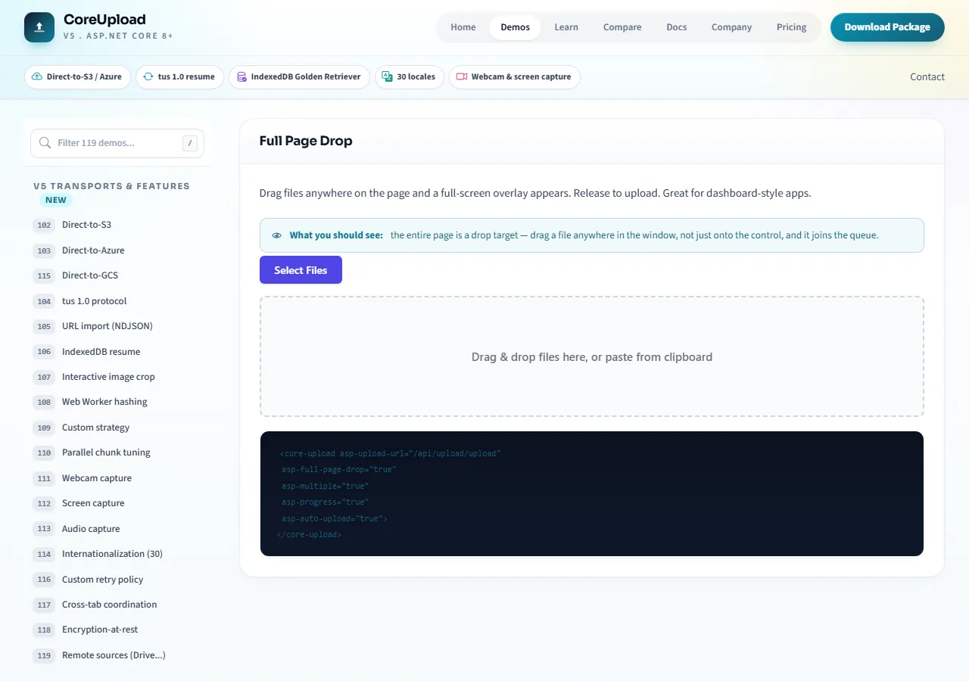This screenshot has width=969, height=681.
Task: Open the Web Worker hashing demo
Action: (117, 402)
